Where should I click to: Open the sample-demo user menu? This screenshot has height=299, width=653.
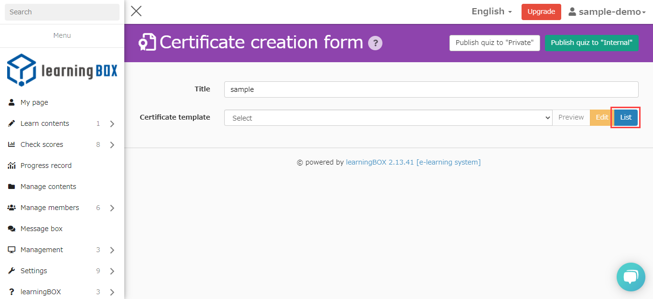click(x=607, y=12)
